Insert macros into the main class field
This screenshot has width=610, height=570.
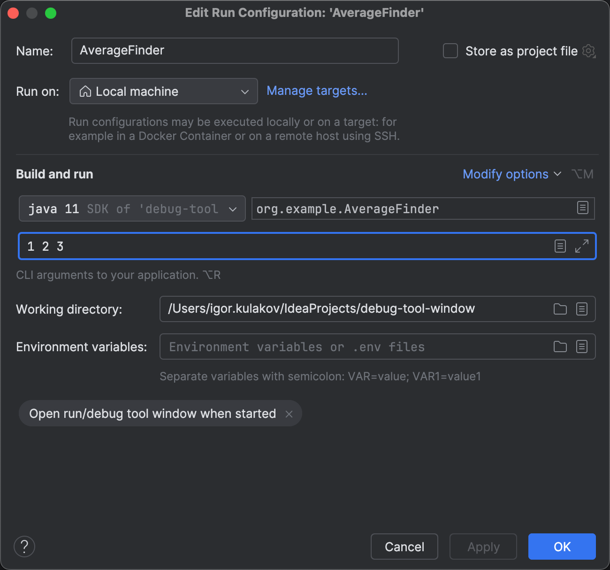click(583, 208)
